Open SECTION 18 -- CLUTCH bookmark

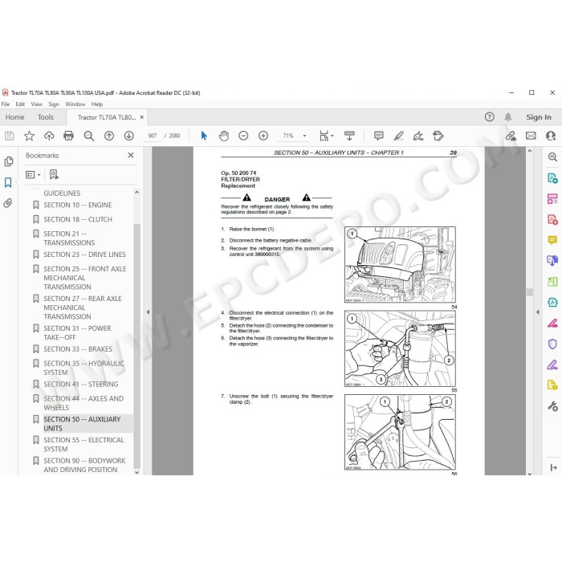(x=78, y=219)
